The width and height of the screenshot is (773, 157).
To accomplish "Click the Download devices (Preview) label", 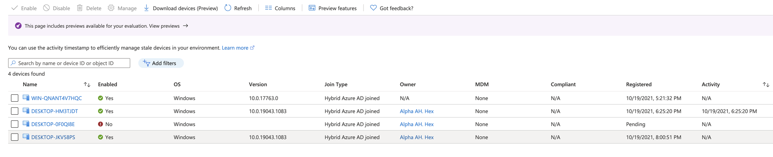I will coord(185,8).
